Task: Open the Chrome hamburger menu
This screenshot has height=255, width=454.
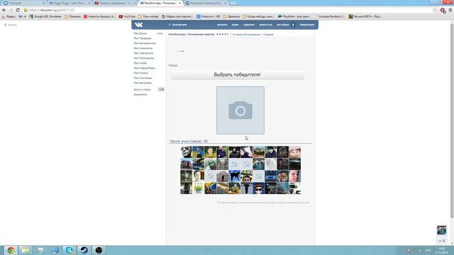Action: pyautogui.click(x=450, y=10)
